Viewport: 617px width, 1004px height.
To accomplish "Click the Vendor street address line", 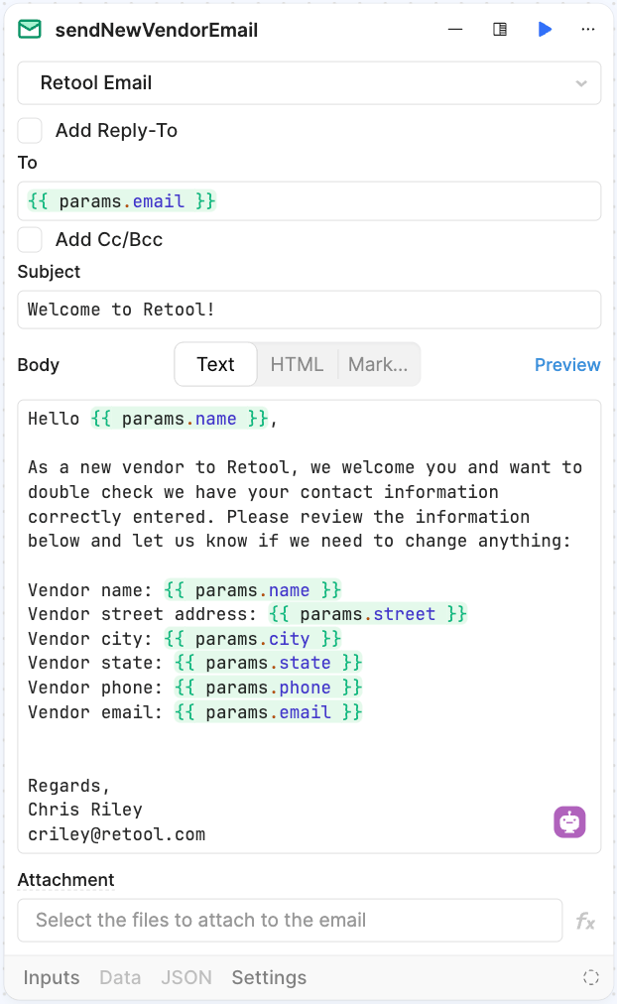I will tap(247, 614).
